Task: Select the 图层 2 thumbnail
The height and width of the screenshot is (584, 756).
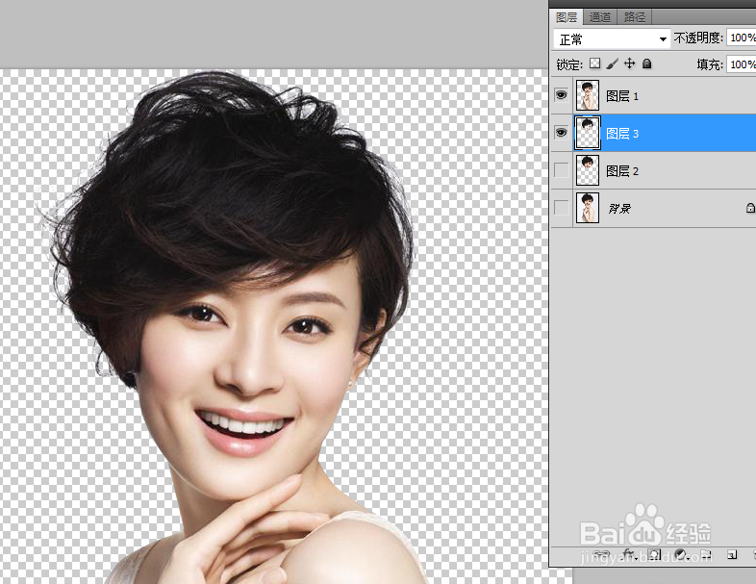Action: (x=588, y=170)
